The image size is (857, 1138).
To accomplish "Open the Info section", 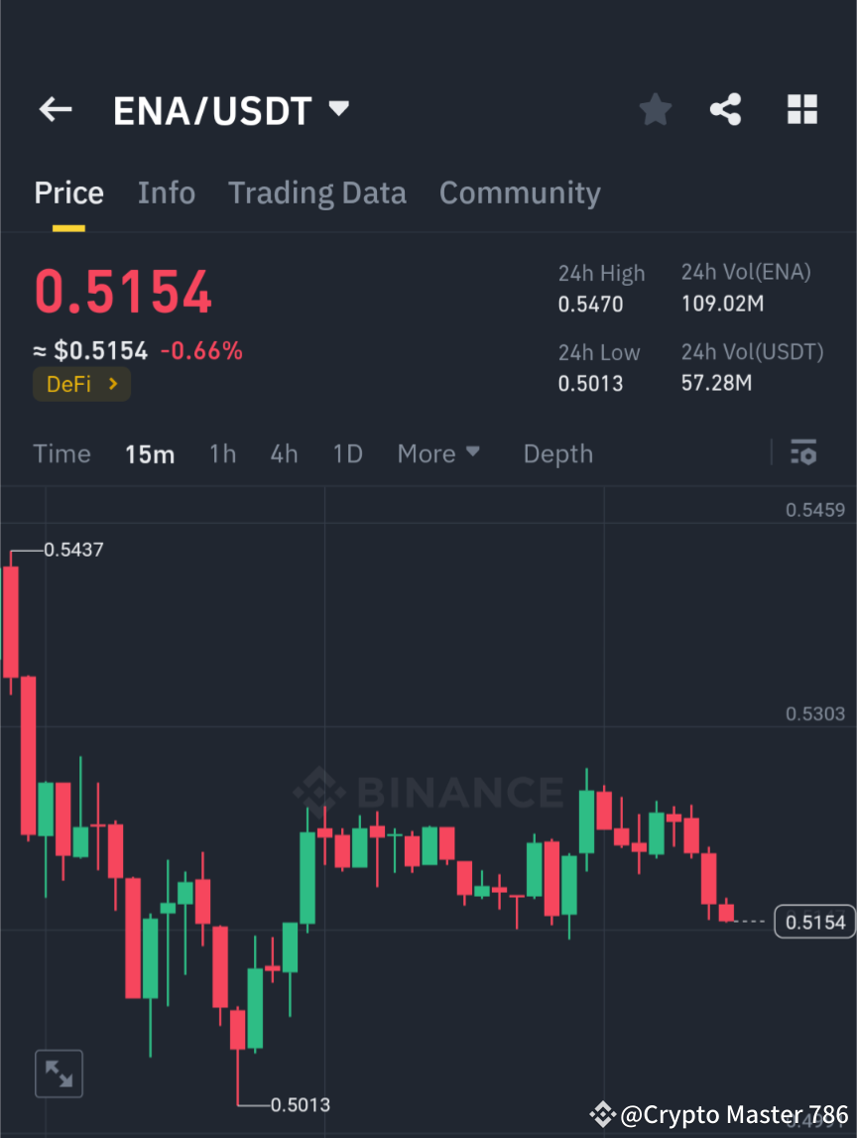I will [166, 192].
